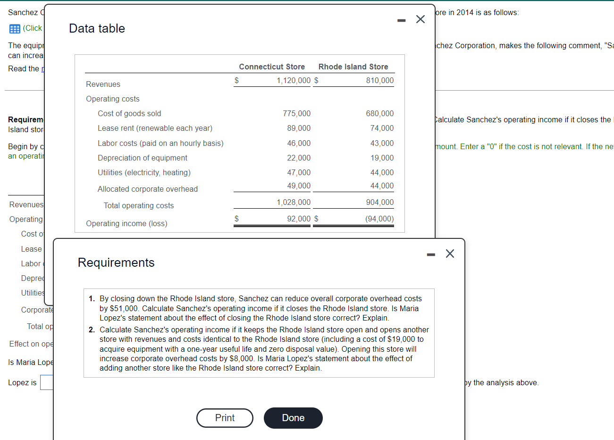Click Rhode Island revenues value 810,000
This screenshot has width=614, height=440.
pyautogui.click(x=380, y=80)
